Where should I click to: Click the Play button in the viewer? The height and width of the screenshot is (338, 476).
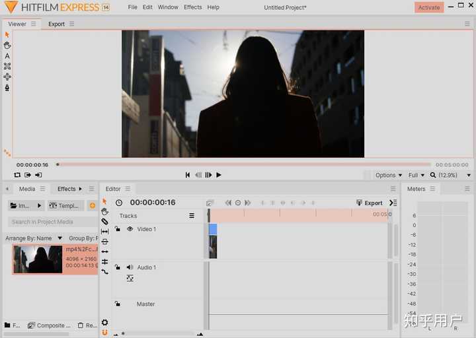(219, 175)
